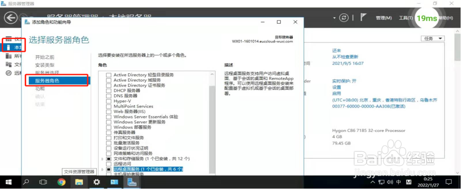Open the Action Center notification icon

[x=449, y=182]
